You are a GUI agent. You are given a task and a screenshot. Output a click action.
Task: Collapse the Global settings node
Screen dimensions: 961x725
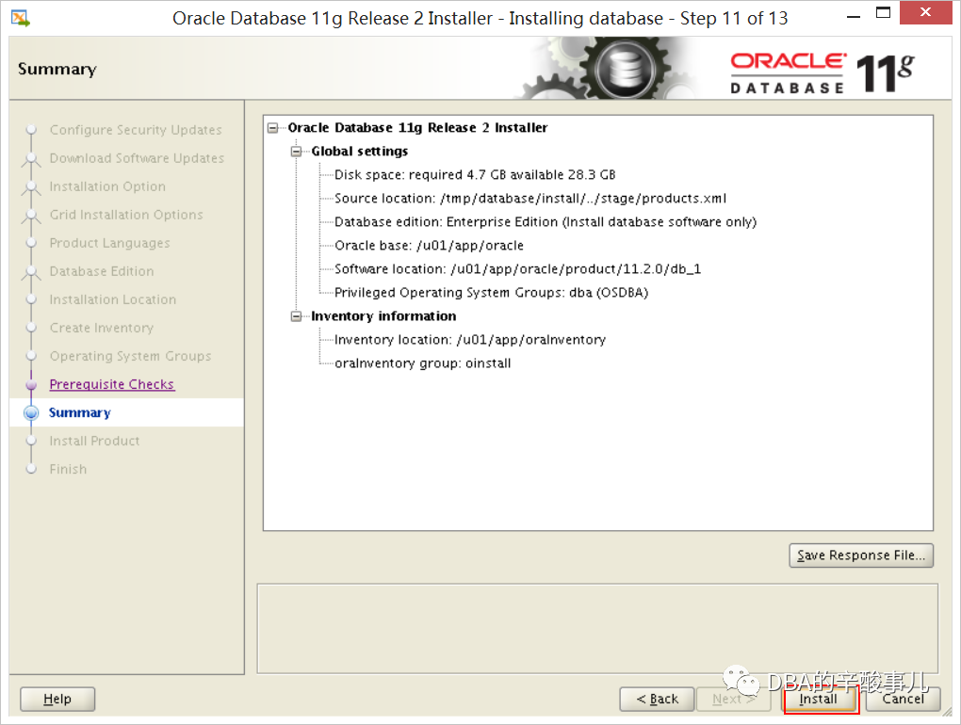click(x=297, y=152)
